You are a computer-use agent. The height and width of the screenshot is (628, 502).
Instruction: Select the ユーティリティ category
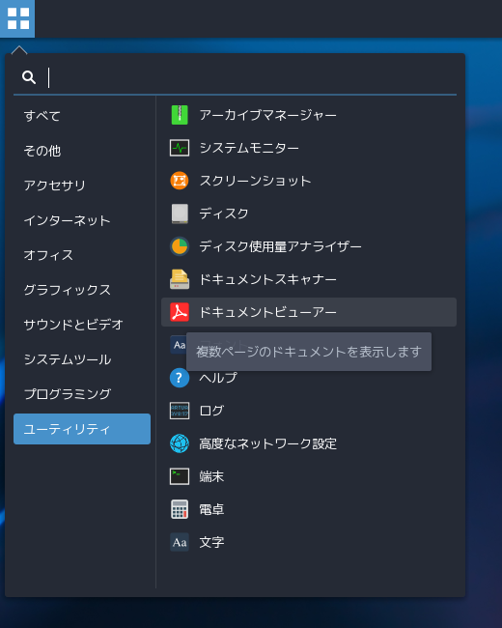coord(82,429)
